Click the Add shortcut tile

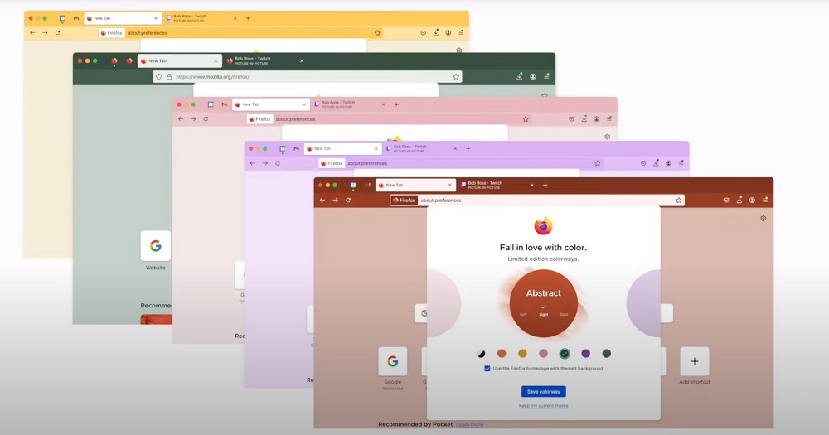[x=695, y=362]
